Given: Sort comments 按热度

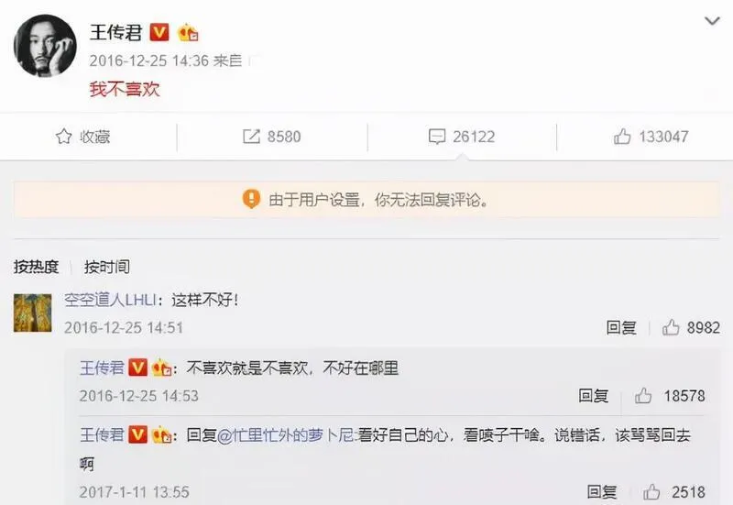Looking at the screenshot, I should pos(36,267).
